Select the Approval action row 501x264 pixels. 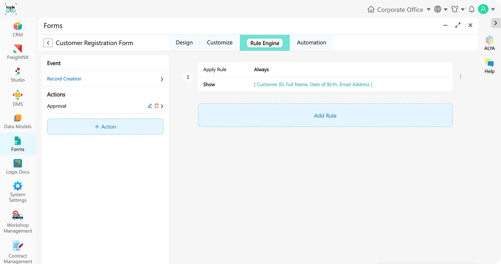[105, 106]
